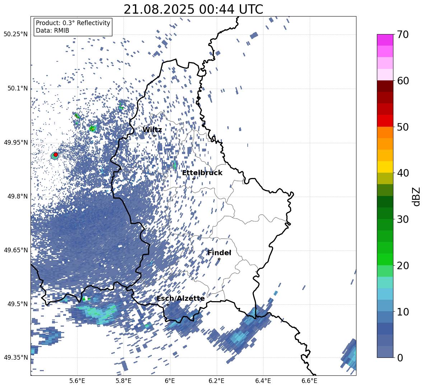Click the Findel city label
Image resolution: width=425 pixels, height=388 pixels.
[219, 253]
